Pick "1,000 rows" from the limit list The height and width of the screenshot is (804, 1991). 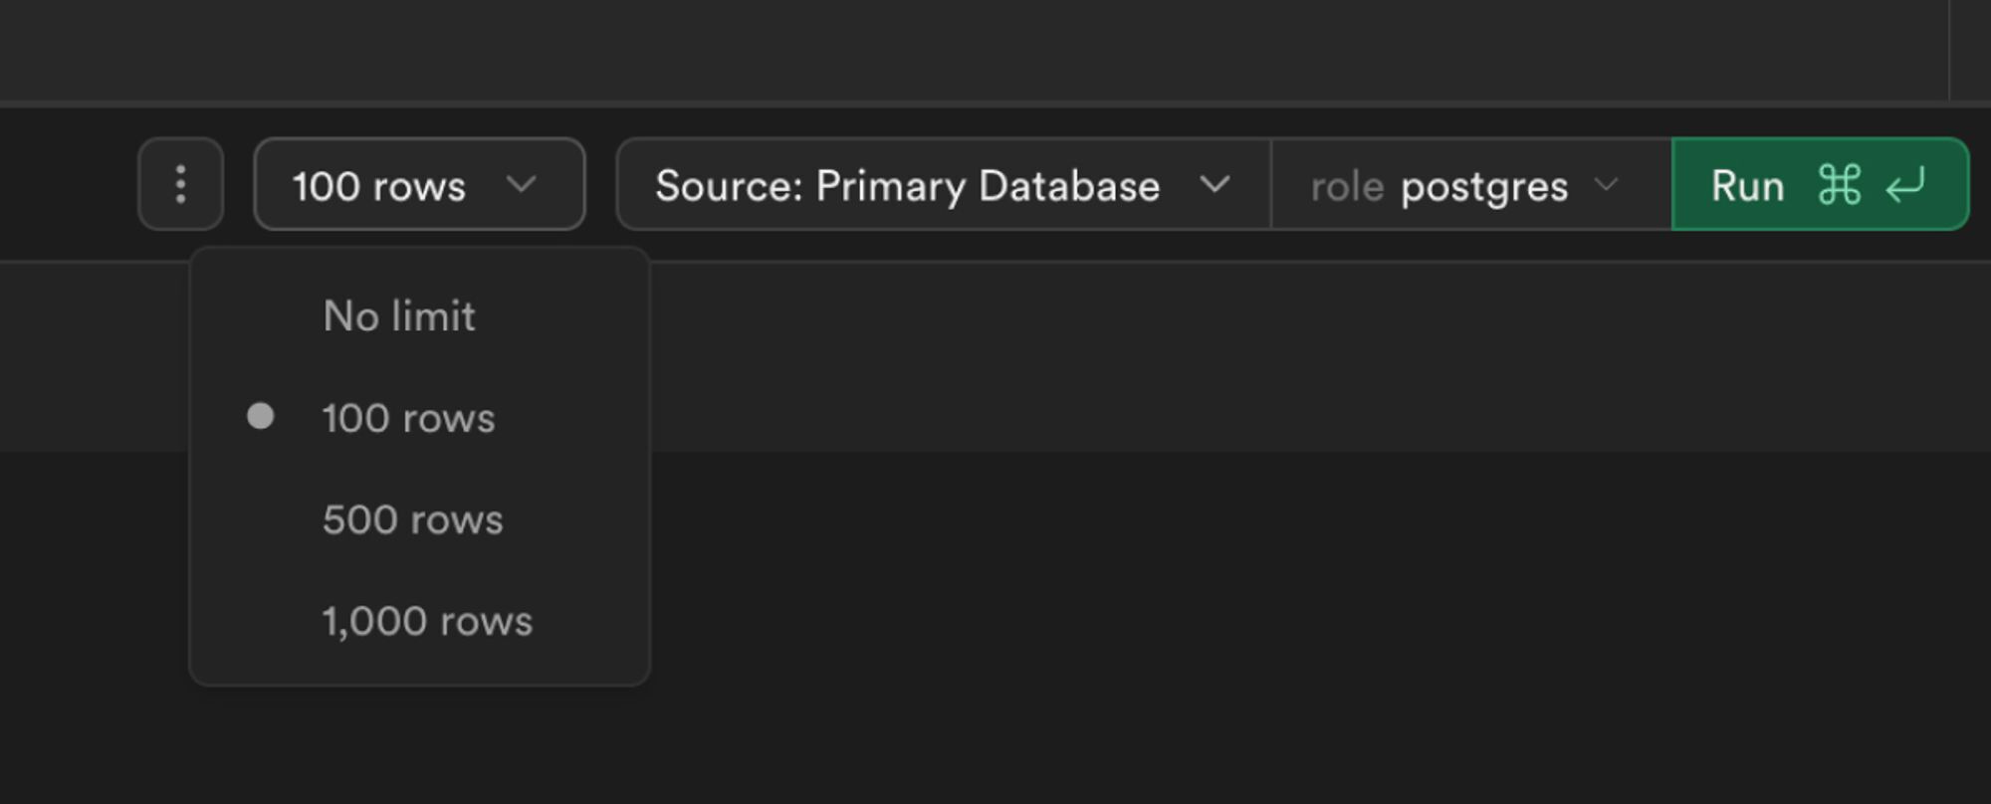point(427,621)
